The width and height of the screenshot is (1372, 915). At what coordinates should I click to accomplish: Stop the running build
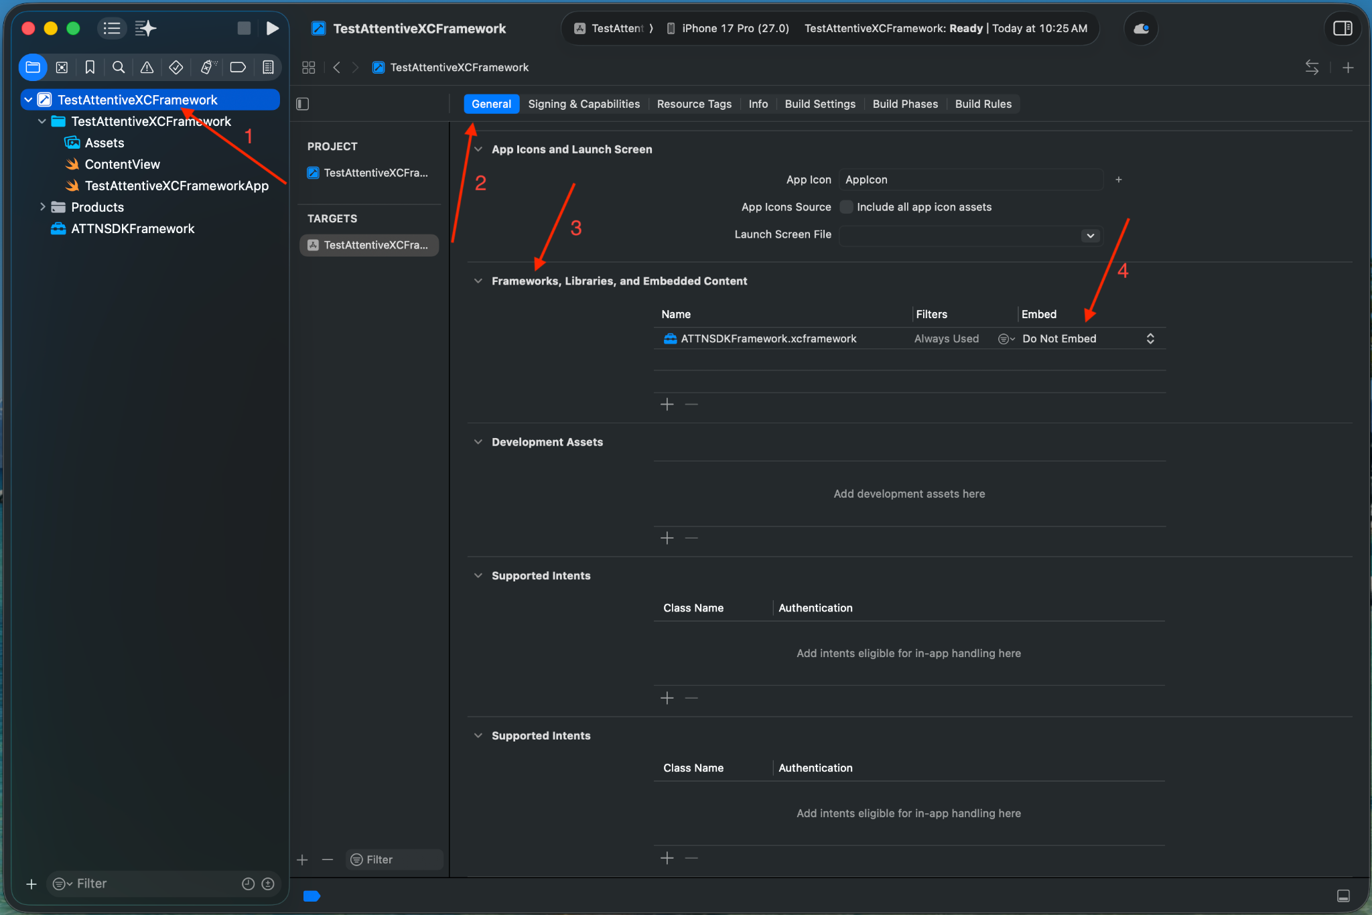point(244,28)
